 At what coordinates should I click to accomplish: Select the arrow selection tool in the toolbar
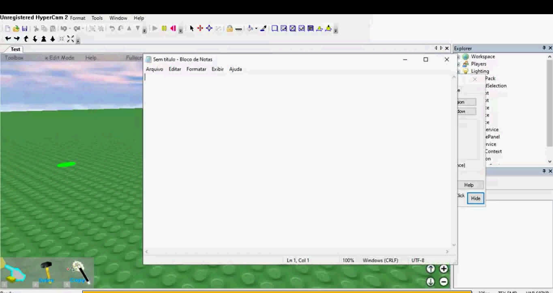point(191,28)
